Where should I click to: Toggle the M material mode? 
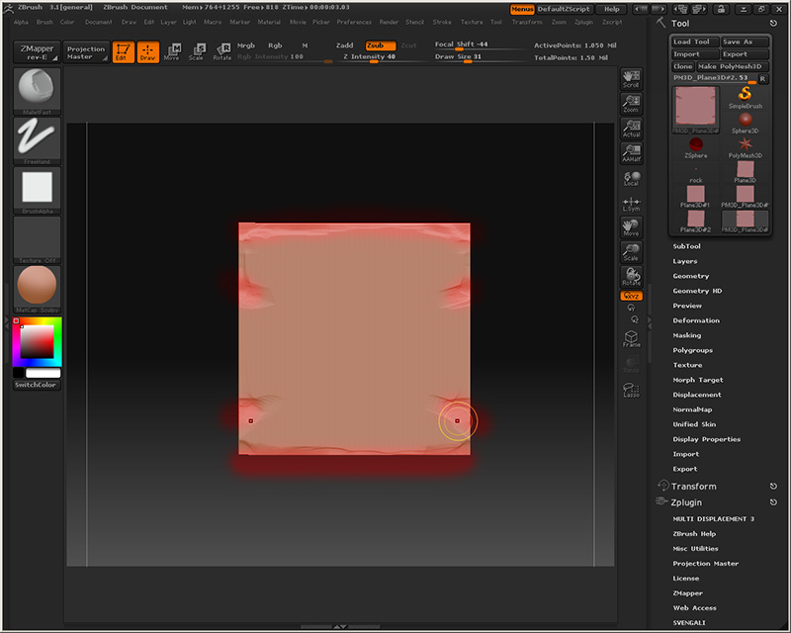305,45
